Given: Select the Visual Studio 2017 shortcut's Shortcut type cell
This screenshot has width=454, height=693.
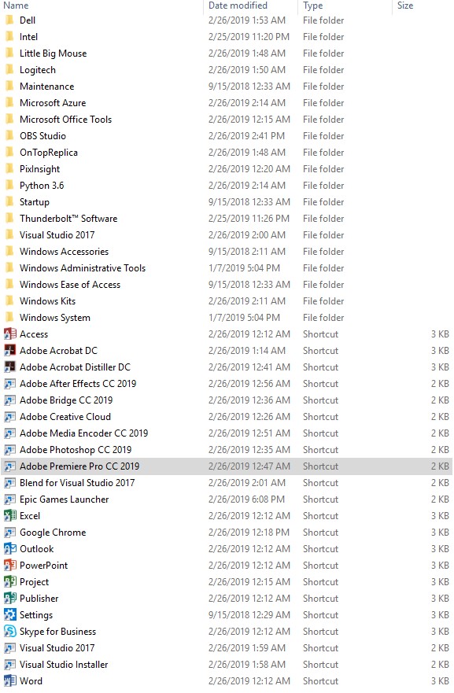Looking at the screenshot, I should click(x=320, y=648).
